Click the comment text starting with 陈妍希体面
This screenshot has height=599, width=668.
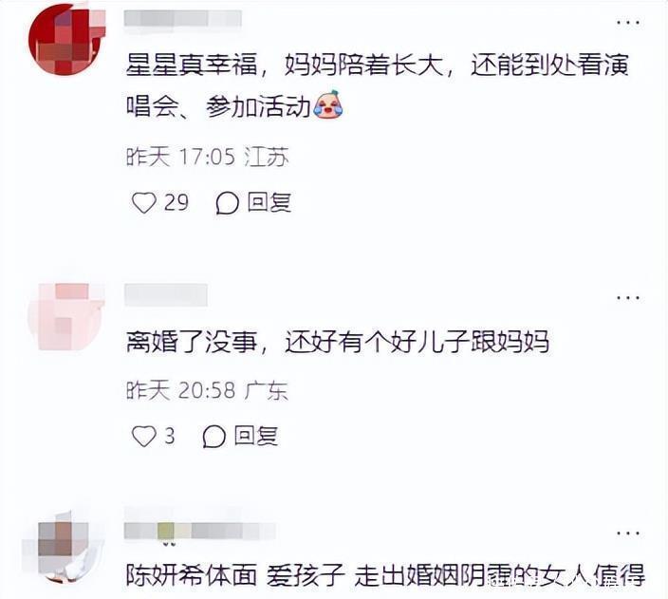click(x=385, y=575)
